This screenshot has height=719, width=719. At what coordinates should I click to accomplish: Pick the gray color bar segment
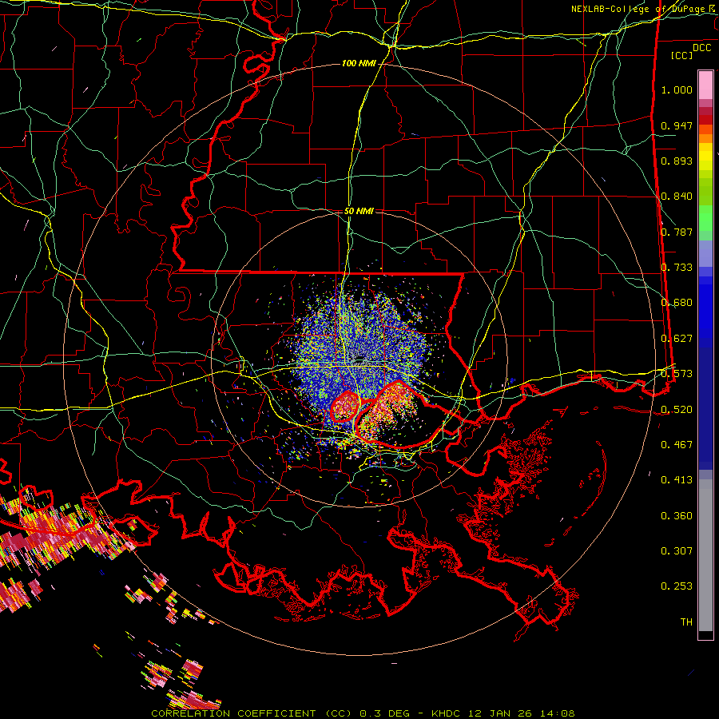tap(705, 555)
